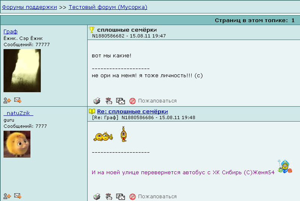Click the text 'N1880586686 - 15.08.11 19:48'
The height and width of the screenshot is (201, 300).
point(158,117)
